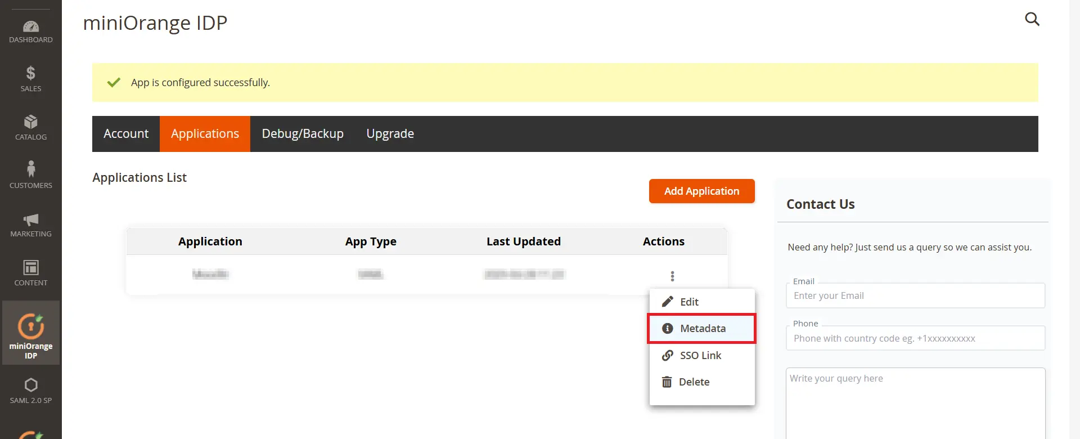The image size is (1080, 439).
Task: Focus the Enter your Email field
Action: click(x=915, y=295)
